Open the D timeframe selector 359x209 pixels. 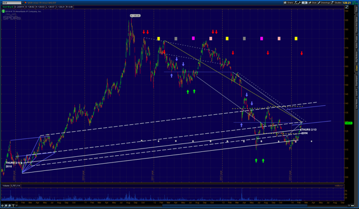(305, 2)
